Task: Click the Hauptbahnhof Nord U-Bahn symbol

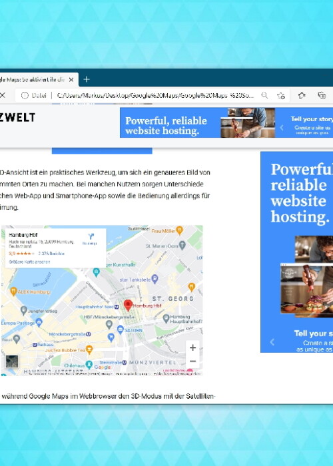Action: pyautogui.click(x=117, y=307)
